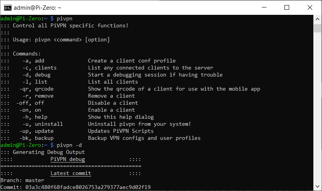Click the "Branch: master" line
The height and width of the screenshot is (191, 322).
[x=22, y=180]
